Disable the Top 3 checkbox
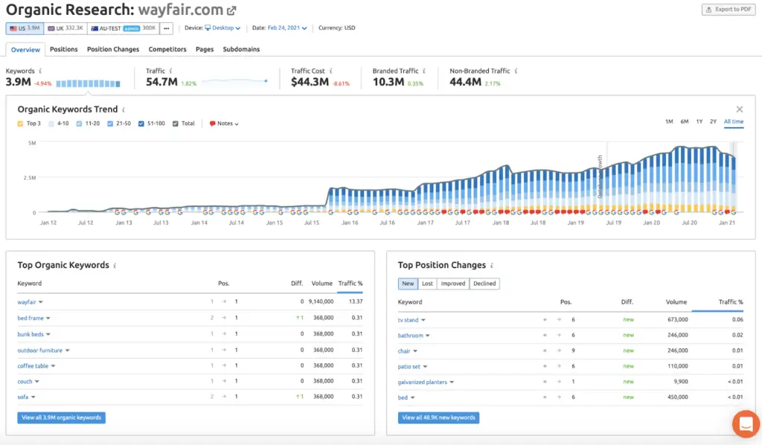This screenshot has height=445, width=762. click(20, 123)
